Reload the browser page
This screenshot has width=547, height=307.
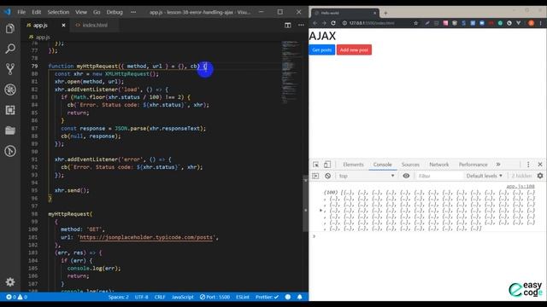333,23
